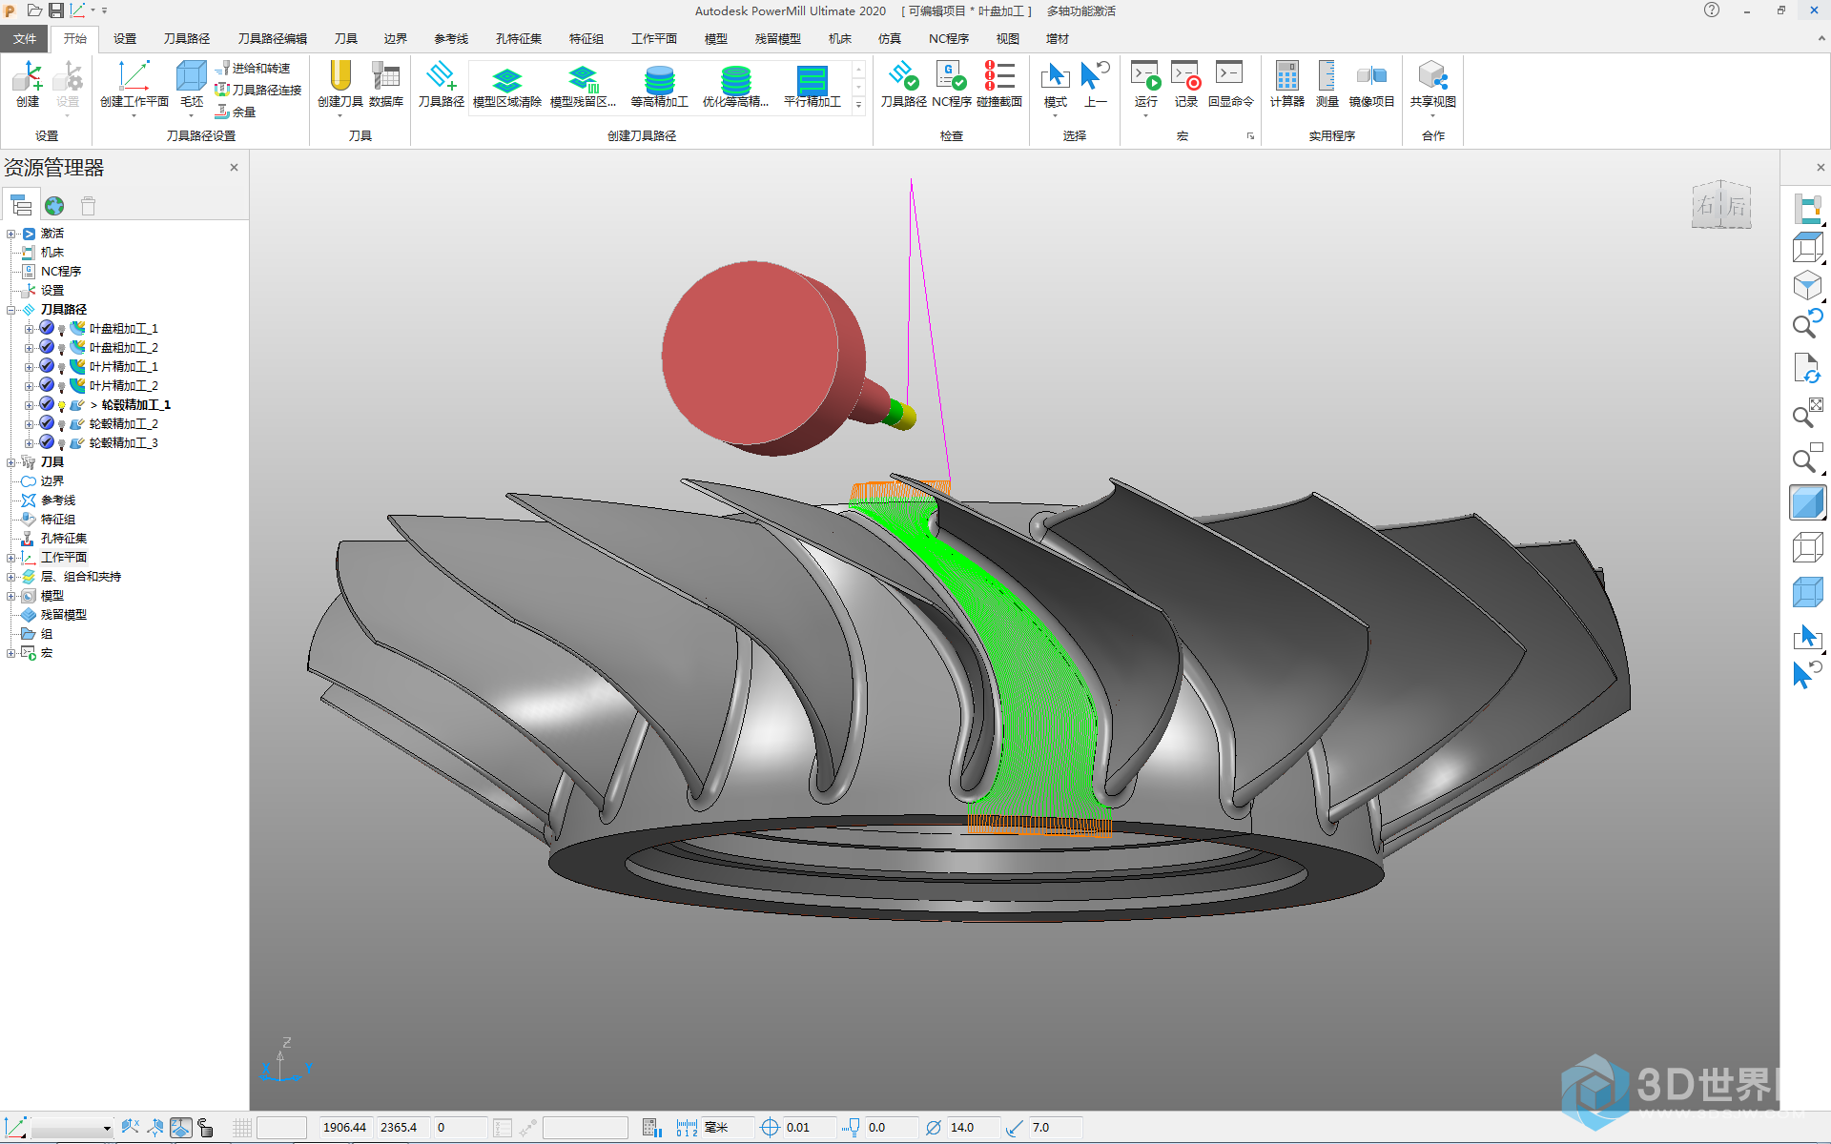Click the 刀具路径 toolpath strategy icon
1831x1144 pixels.
click(x=441, y=84)
